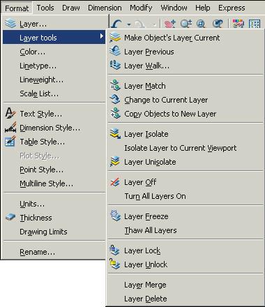Screen dimensions: 265x307
Task: Click the Layer Previous icon
Action: click(x=115, y=52)
